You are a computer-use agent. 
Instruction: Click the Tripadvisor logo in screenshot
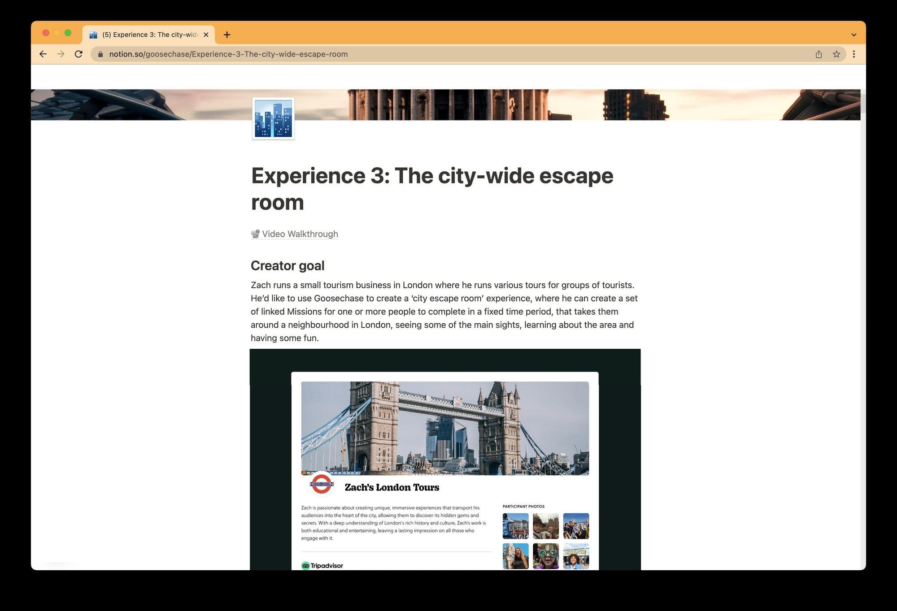pos(322,565)
